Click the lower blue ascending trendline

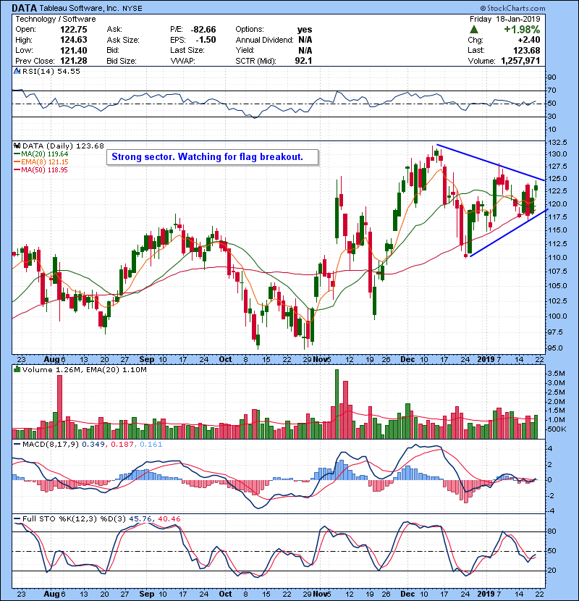pyautogui.click(x=509, y=232)
